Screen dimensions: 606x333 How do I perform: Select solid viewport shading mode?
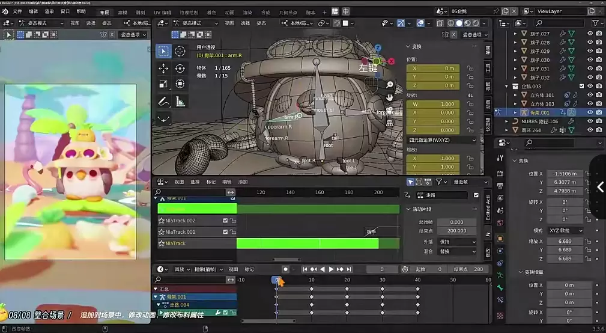[x=459, y=23]
